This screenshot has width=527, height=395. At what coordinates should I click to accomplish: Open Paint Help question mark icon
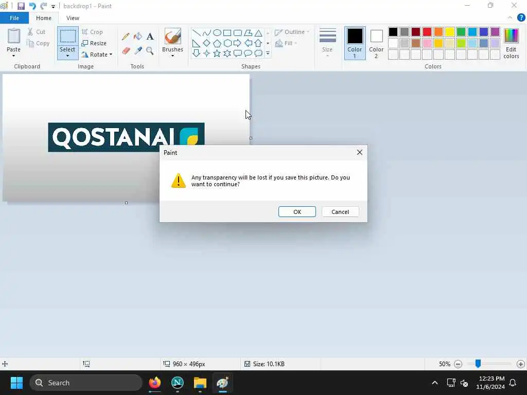[521, 18]
